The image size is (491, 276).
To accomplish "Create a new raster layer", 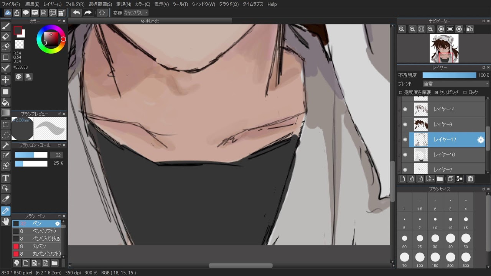I will pos(402,179).
